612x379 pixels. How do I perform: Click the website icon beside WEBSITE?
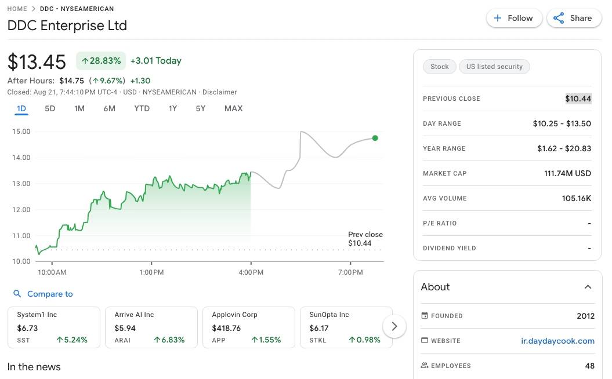pyautogui.click(x=425, y=340)
